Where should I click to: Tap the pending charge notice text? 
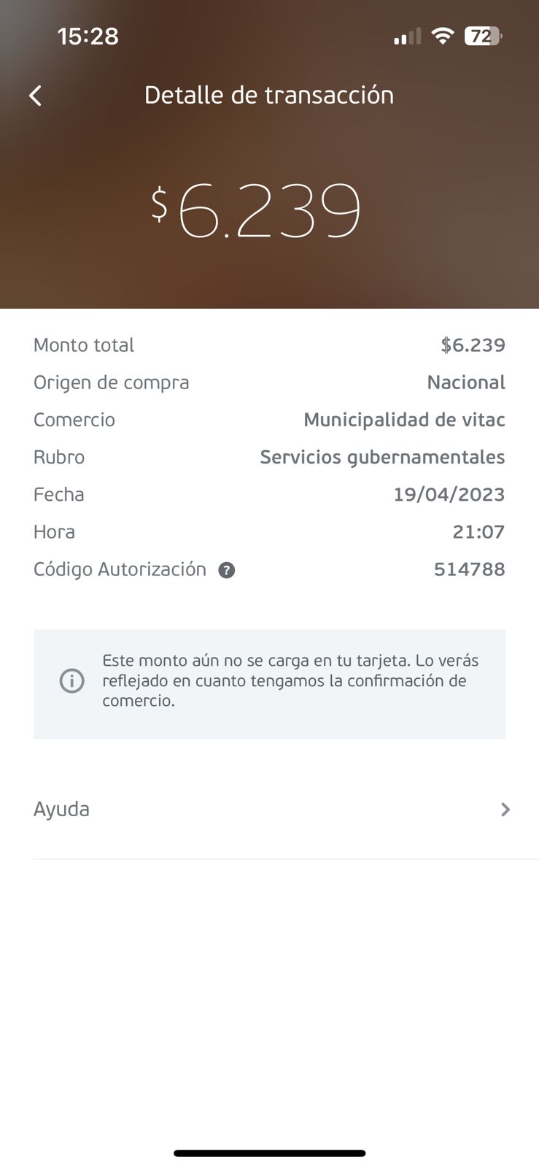pyautogui.click(x=290, y=681)
